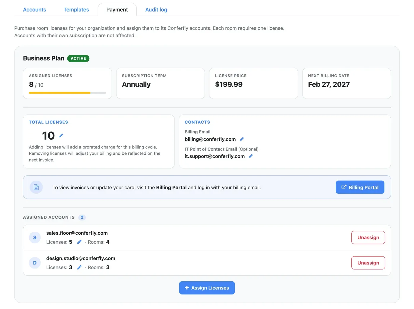Click the design.studio@conferfly.com account name
The width and height of the screenshot is (414, 309).
[x=81, y=259]
